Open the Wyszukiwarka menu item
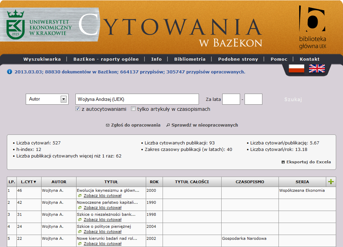Screen dimensions: 343x247 coord(42,59)
